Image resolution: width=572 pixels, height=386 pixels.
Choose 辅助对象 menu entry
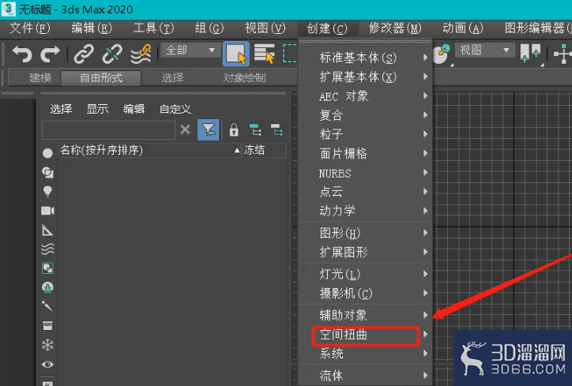[365, 315]
